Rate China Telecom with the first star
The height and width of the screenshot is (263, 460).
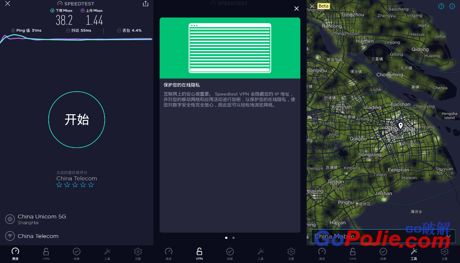(59, 185)
